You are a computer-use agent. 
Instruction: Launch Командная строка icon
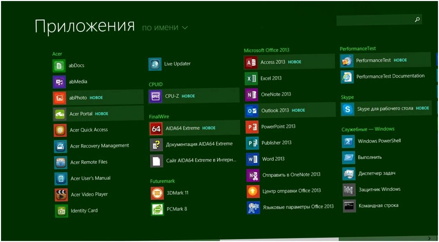349,206
